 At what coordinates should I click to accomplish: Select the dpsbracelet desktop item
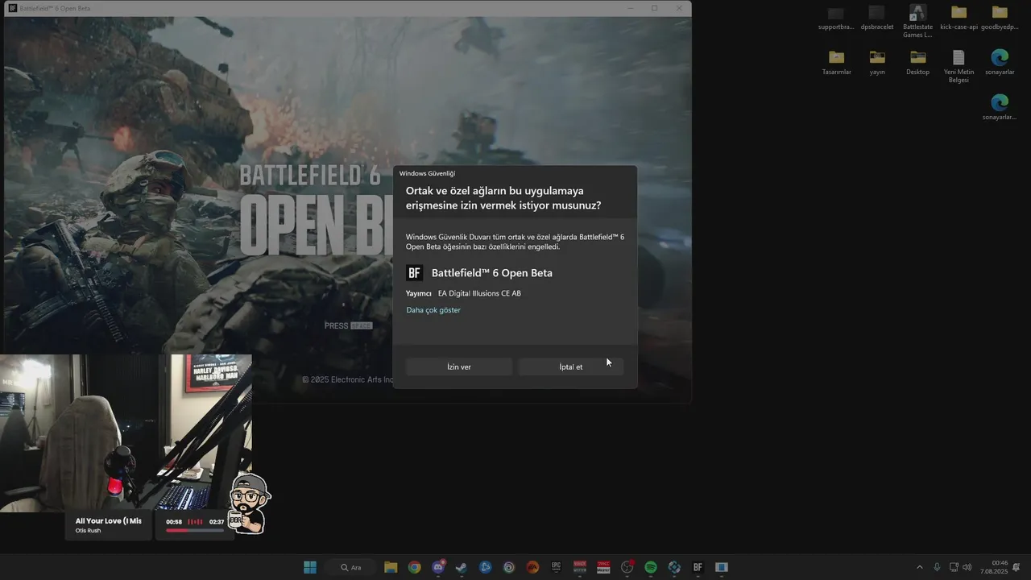(877, 18)
